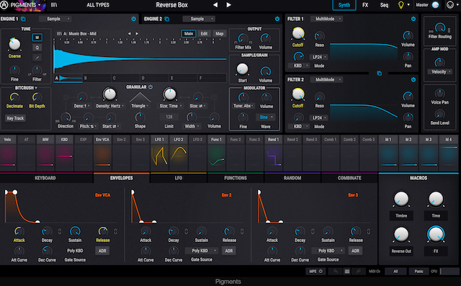The width and height of the screenshot is (461, 286).
Task: Click the redo arrow in bottom bar
Action: (x=359, y=272)
